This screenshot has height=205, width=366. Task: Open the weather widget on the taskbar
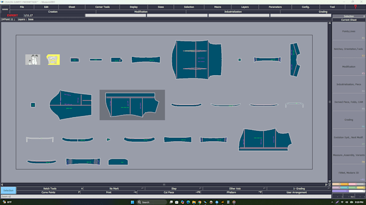7,202
